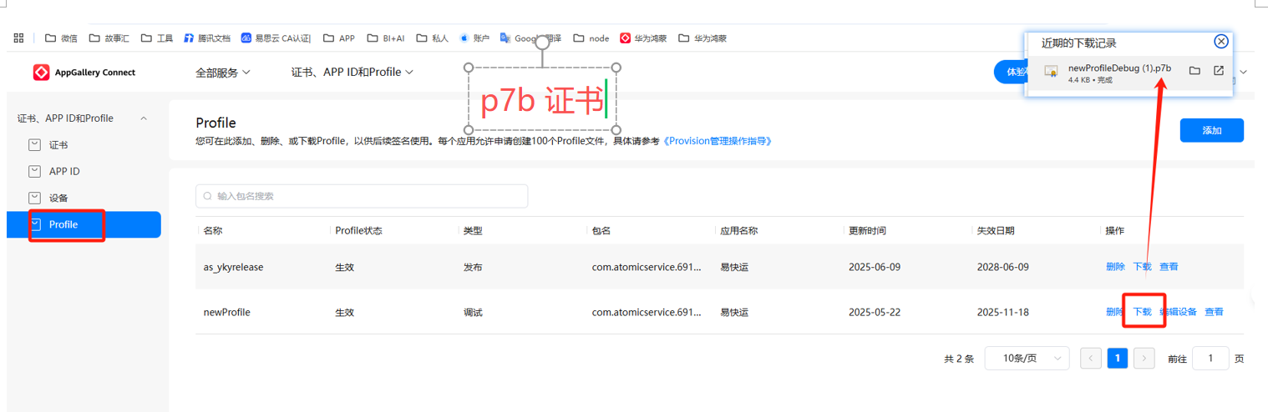Open downloaded file via external-link icon
1268x412 pixels.
click(x=1219, y=71)
